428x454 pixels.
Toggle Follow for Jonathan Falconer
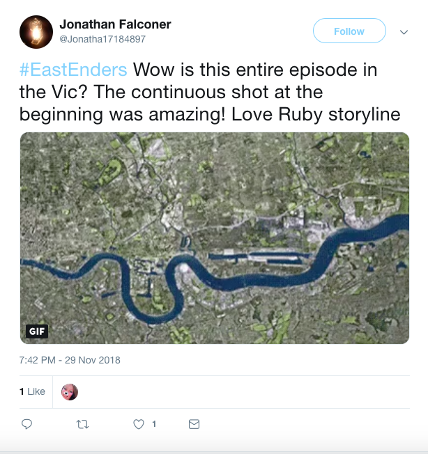point(349,31)
